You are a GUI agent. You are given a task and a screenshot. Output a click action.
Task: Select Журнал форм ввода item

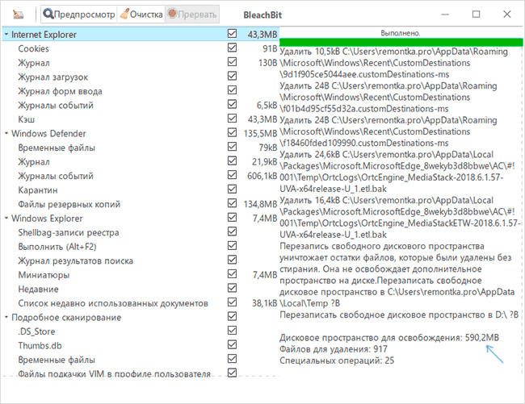pyautogui.click(x=60, y=91)
